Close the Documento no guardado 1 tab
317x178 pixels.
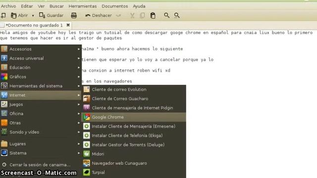click(68, 25)
